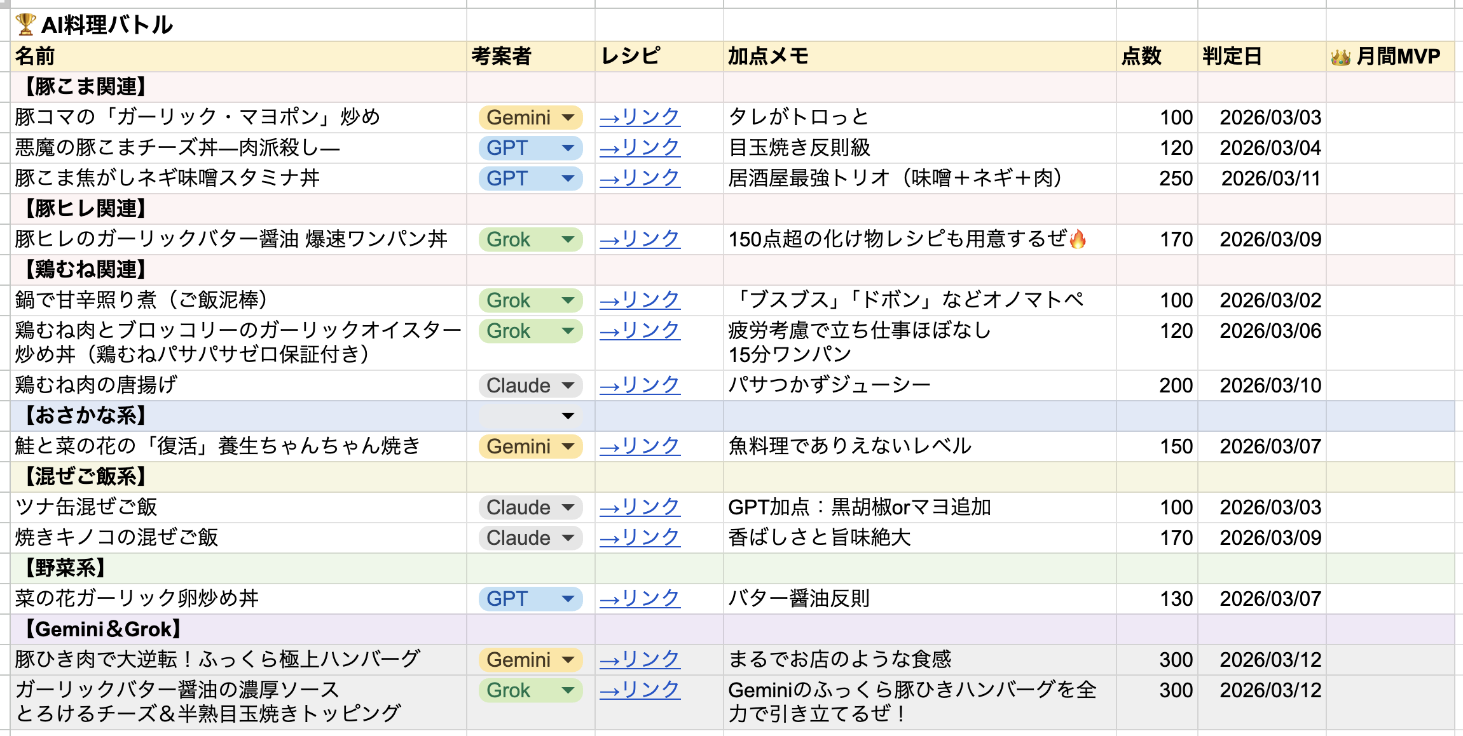Viewport: 1463px width, 736px height.
Task: Open the empty dropdown in the おさかな系 section row
Action: (x=530, y=416)
